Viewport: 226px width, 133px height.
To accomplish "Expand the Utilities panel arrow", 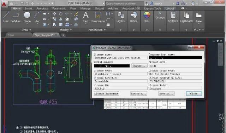I will pos(173,30).
